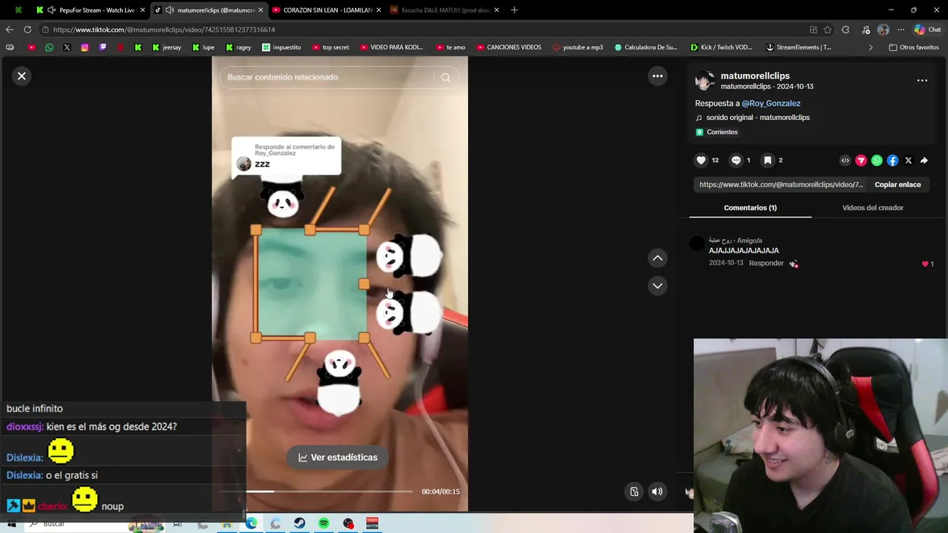Add page to favorites star
Viewport: 948px width, 533px height.
click(x=827, y=30)
